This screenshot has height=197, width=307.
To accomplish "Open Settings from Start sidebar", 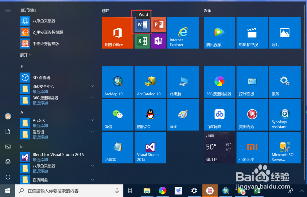I will coord(8,162).
